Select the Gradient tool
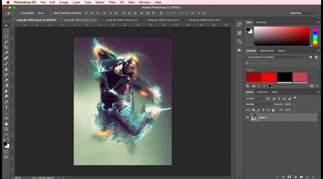The height and width of the screenshot is (179, 323). click(6, 86)
